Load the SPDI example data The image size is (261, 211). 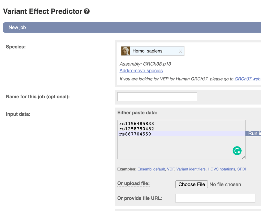click(x=242, y=169)
